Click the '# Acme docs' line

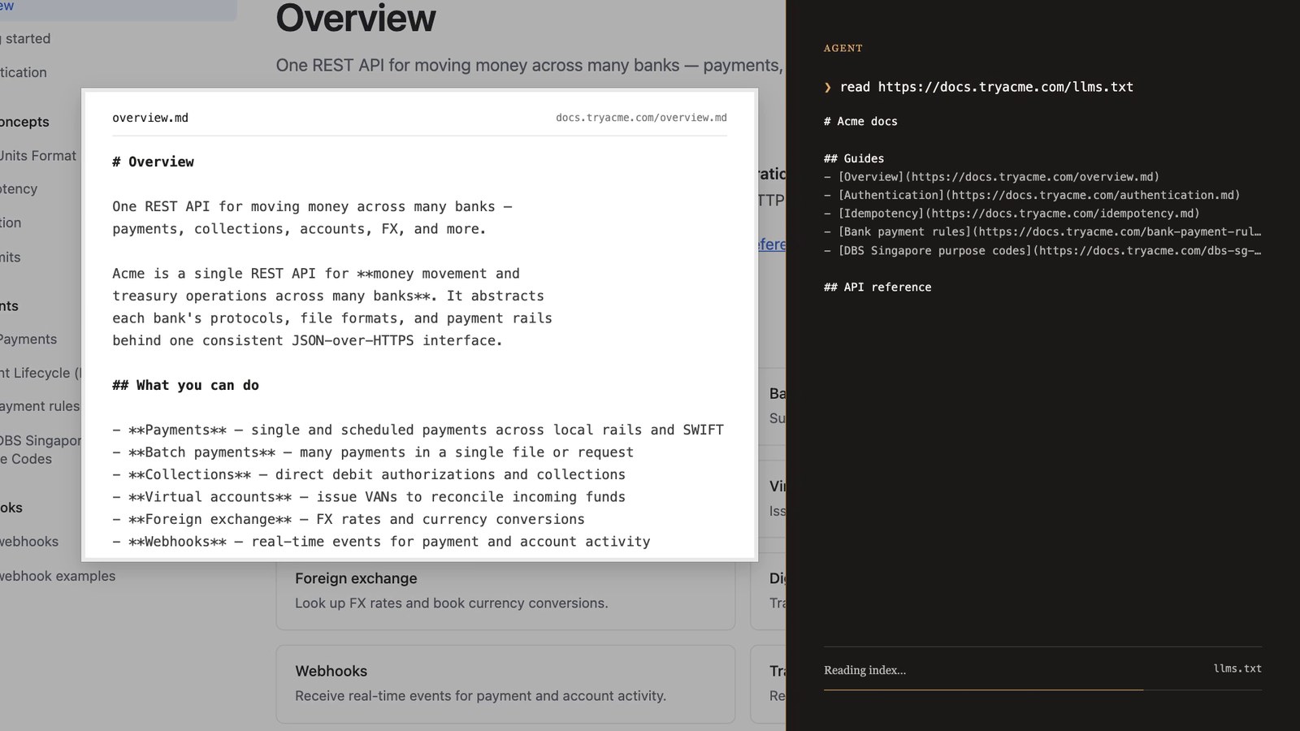click(x=860, y=121)
